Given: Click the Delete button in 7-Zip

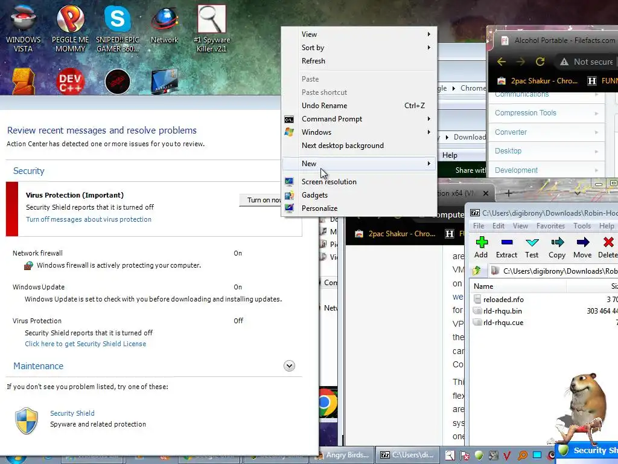Looking at the screenshot, I should coord(608,247).
